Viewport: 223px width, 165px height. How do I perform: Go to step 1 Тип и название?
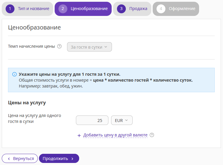pos(27,9)
